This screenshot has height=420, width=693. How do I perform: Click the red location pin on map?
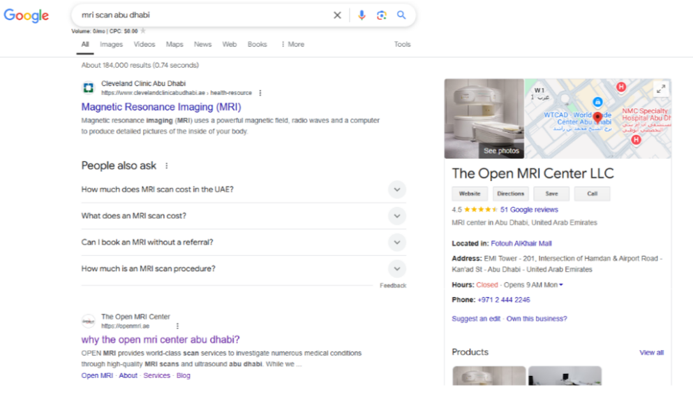tap(597, 117)
